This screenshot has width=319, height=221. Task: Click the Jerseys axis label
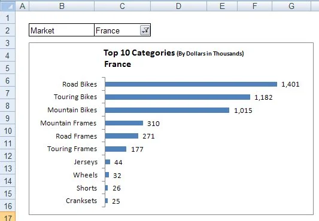click(x=86, y=162)
